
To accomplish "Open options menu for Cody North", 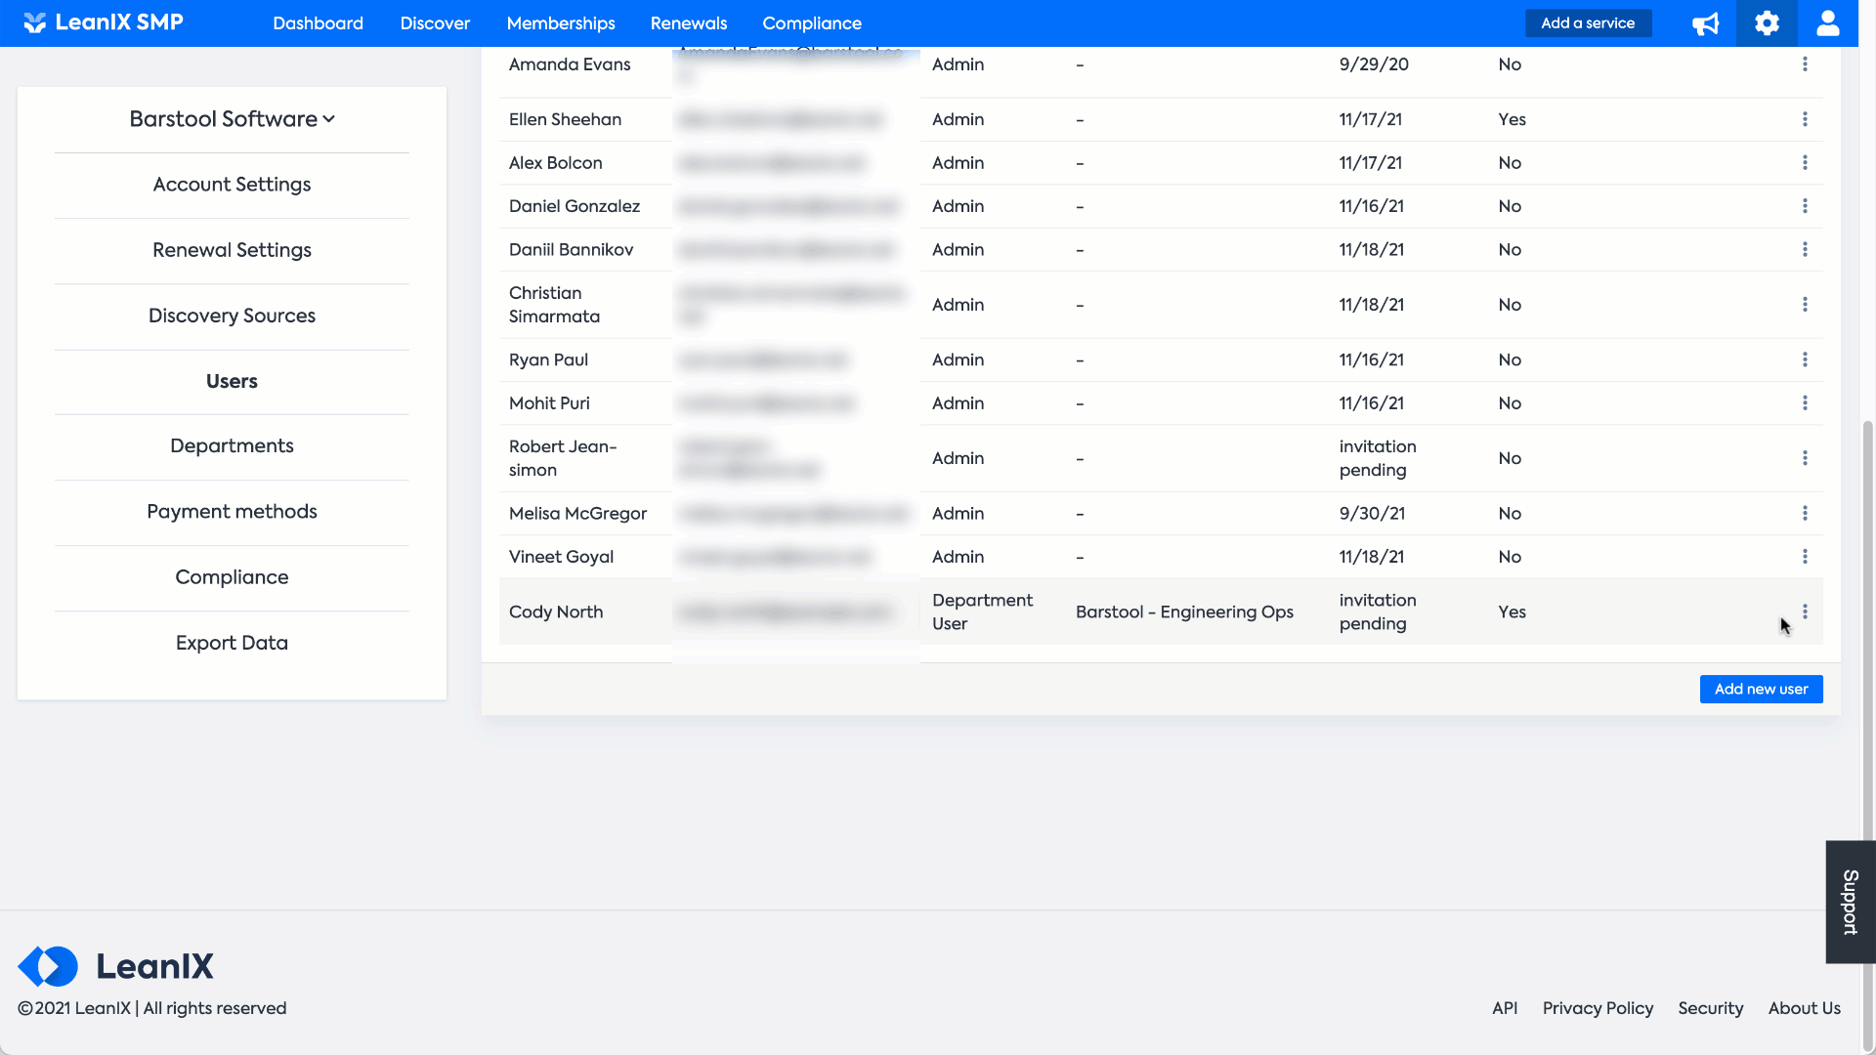I will 1805,612.
